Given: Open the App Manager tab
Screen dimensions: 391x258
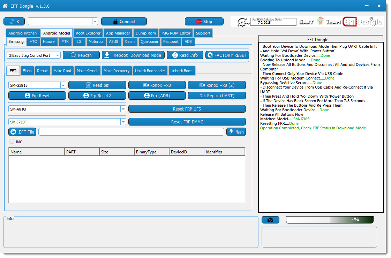Looking at the screenshot, I should coord(118,33).
